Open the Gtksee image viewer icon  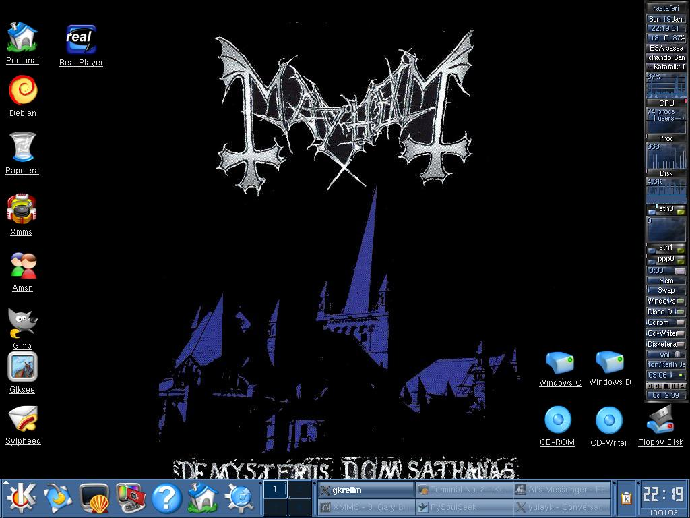(22, 366)
